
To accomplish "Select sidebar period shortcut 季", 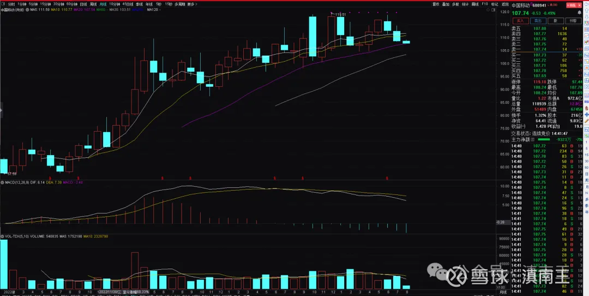I will (586, 206).
